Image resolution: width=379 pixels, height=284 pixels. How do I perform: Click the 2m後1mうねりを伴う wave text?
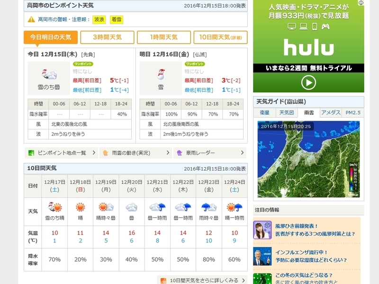click(x=185, y=134)
